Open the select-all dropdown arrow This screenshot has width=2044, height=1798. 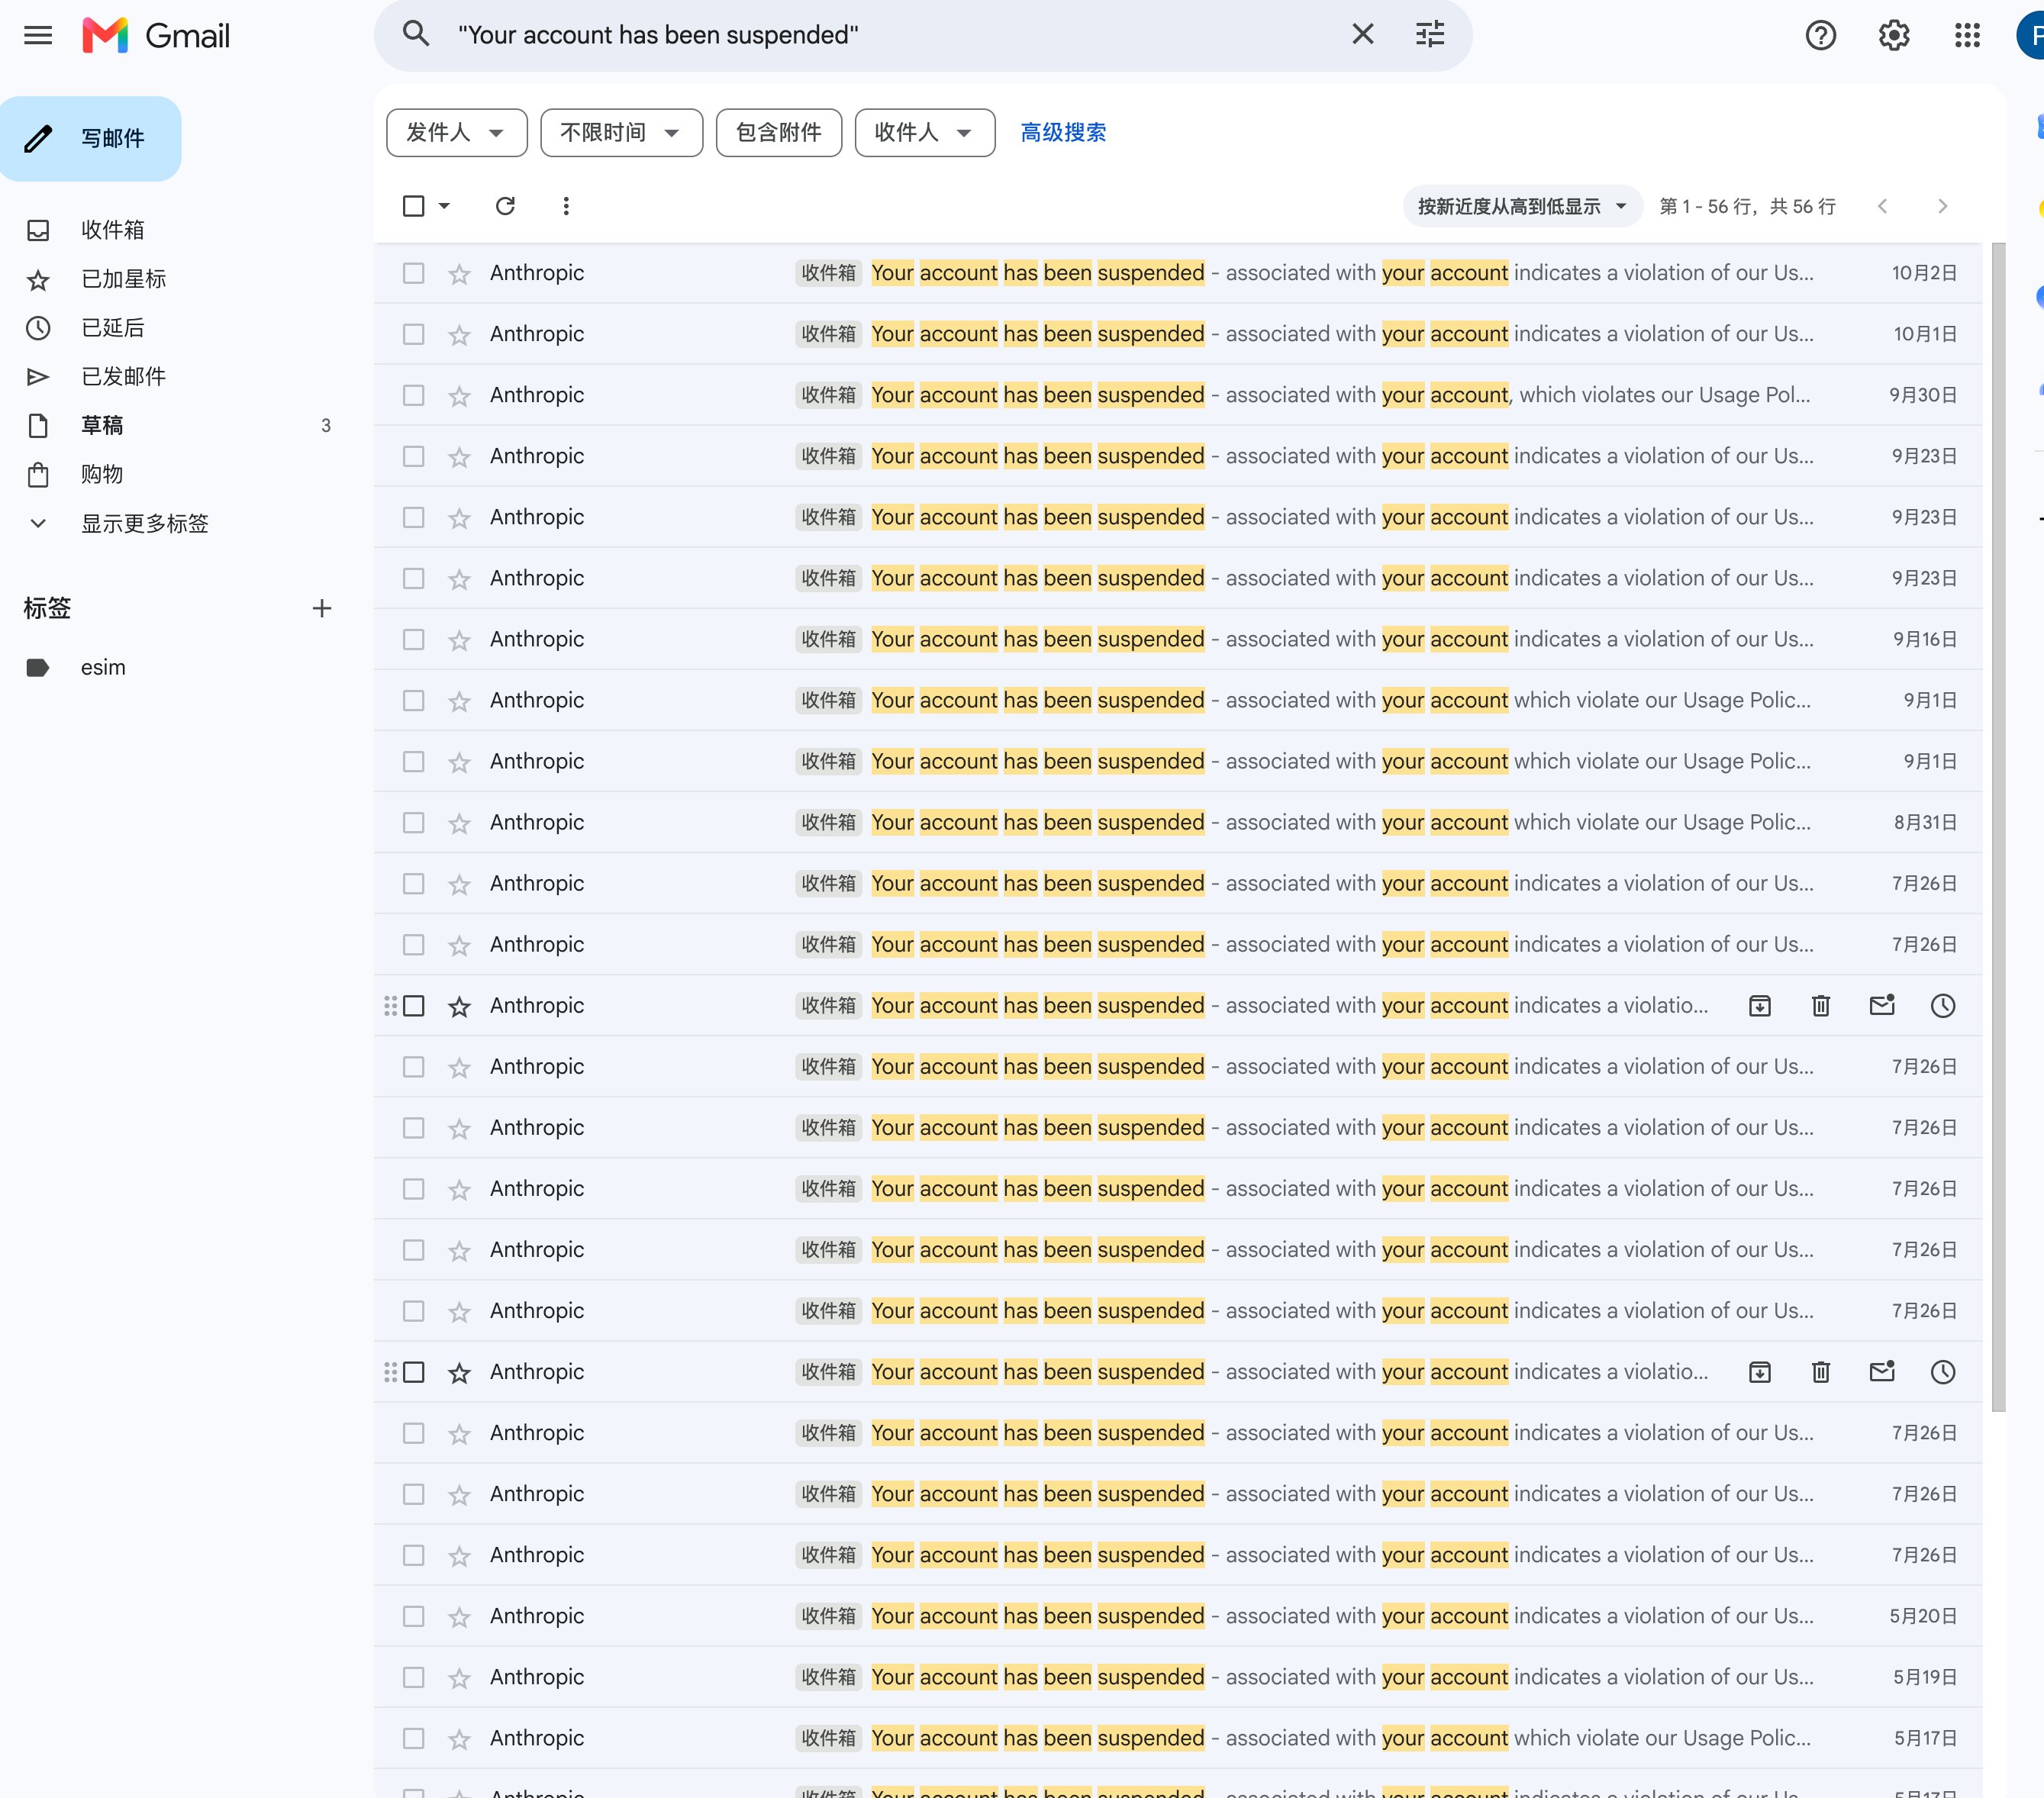pos(444,206)
